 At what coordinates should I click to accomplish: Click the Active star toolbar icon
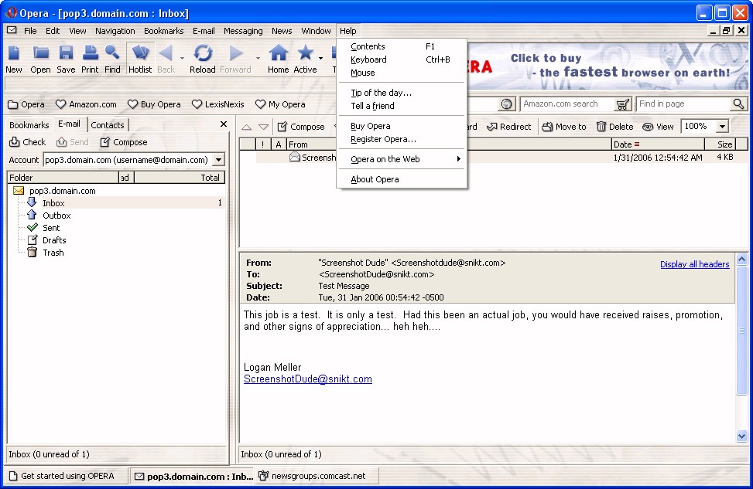pos(305,59)
